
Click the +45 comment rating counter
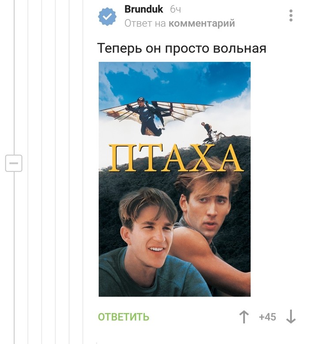[x=268, y=317]
